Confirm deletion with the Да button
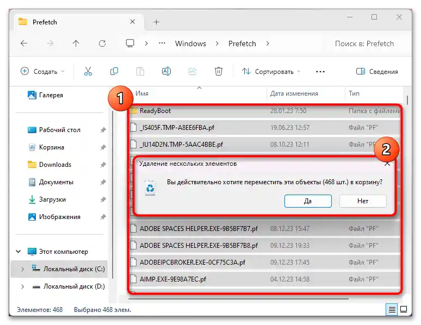The image size is (421, 325). coord(308,201)
